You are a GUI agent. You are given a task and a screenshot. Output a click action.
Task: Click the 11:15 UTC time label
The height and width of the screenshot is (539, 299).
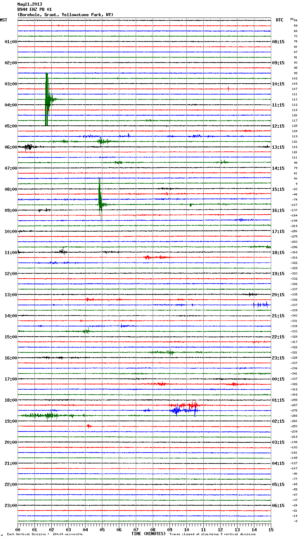[x=278, y=105]
